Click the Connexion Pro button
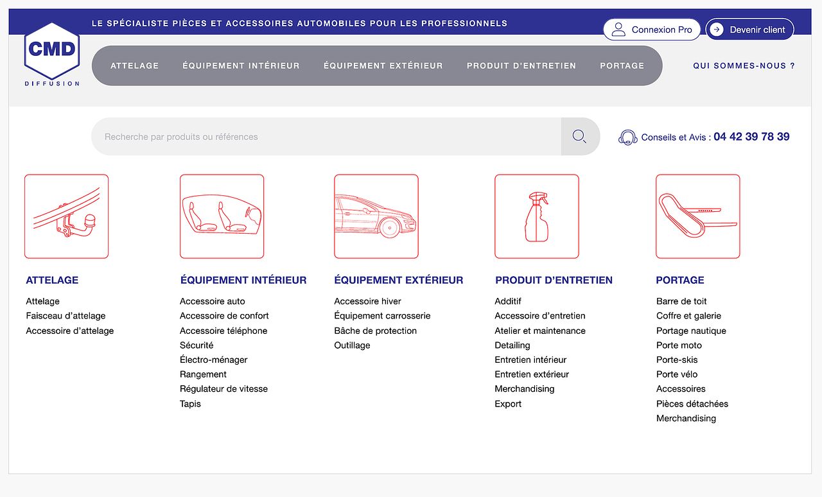The width and height of the screenshot is (822, 497). (x=651, y=30)
